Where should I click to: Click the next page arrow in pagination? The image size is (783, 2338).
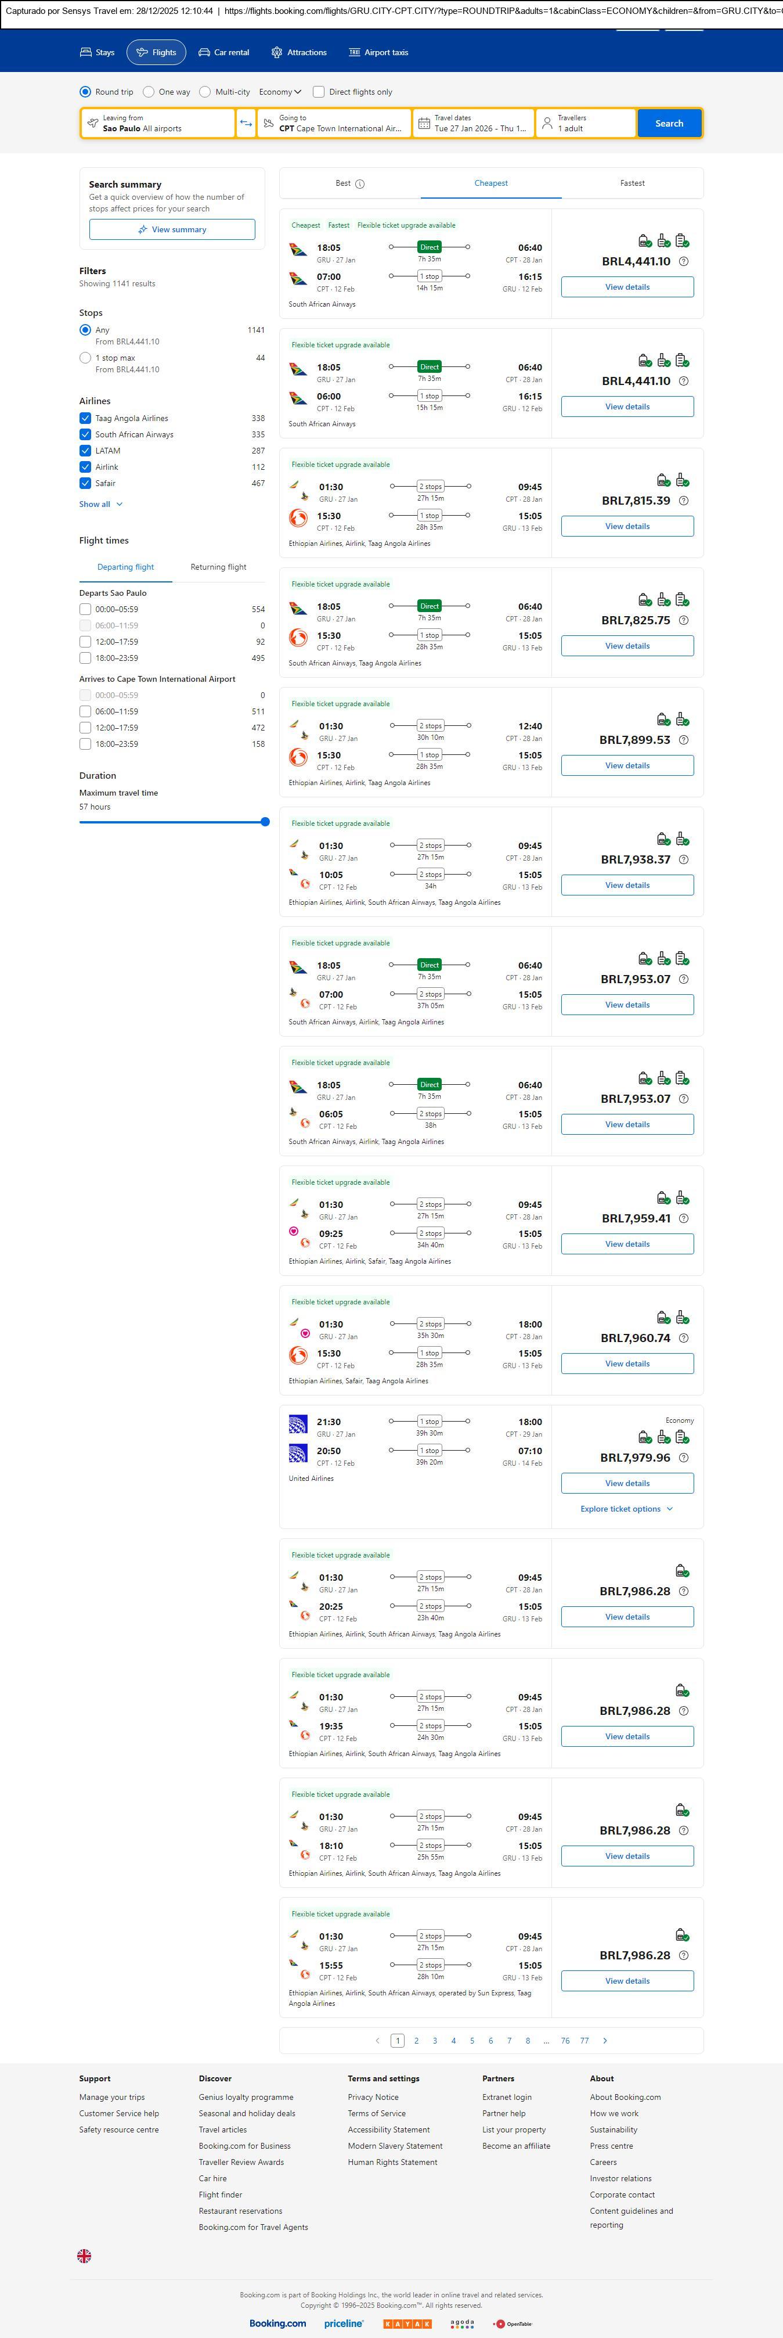(605, 2040)
